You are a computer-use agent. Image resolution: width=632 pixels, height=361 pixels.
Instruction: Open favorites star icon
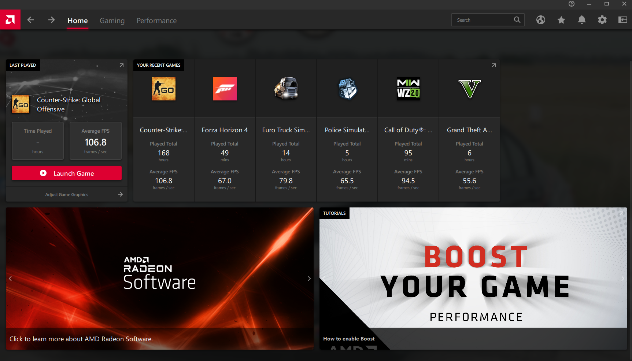[561, 20]
